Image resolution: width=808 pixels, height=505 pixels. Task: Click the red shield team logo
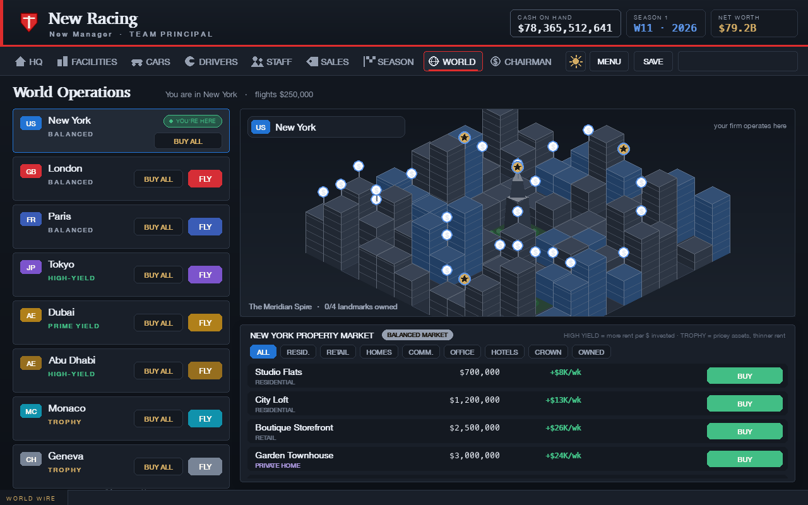(28, 22)
